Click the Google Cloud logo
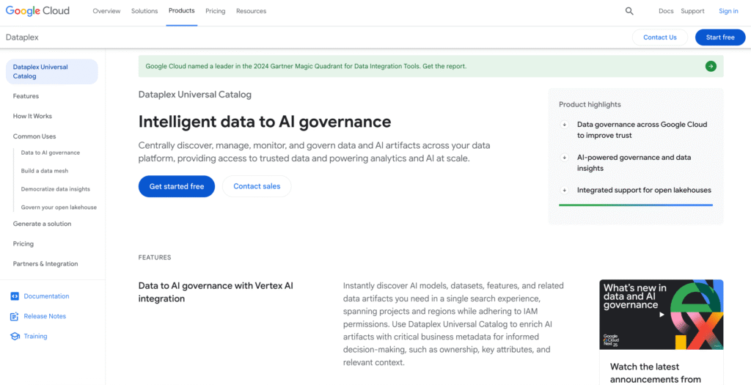The image size is (751, 385). click(x=37, y=11)
